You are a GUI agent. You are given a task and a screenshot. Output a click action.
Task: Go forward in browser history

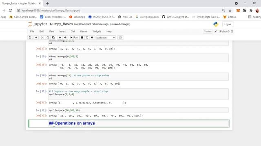click(x=4, y=11)
